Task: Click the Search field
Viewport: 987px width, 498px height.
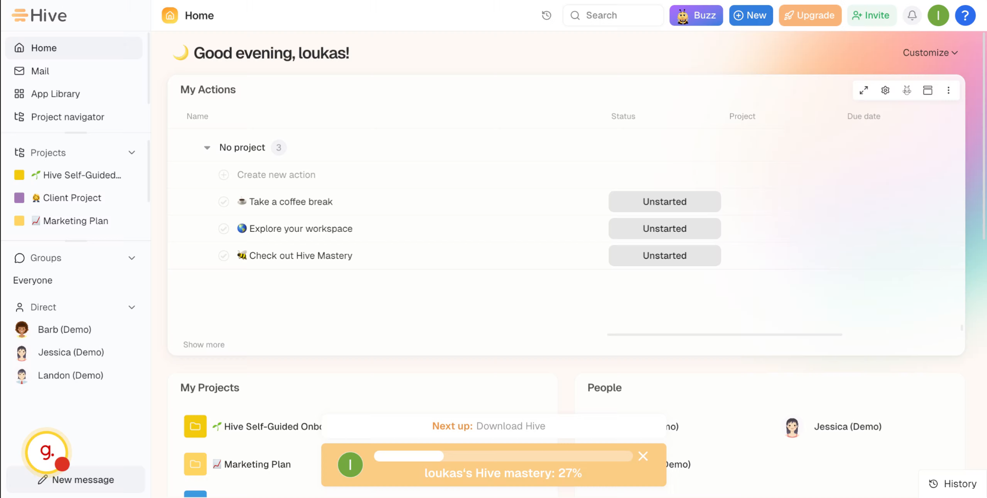Action: [x=613, y=15]
